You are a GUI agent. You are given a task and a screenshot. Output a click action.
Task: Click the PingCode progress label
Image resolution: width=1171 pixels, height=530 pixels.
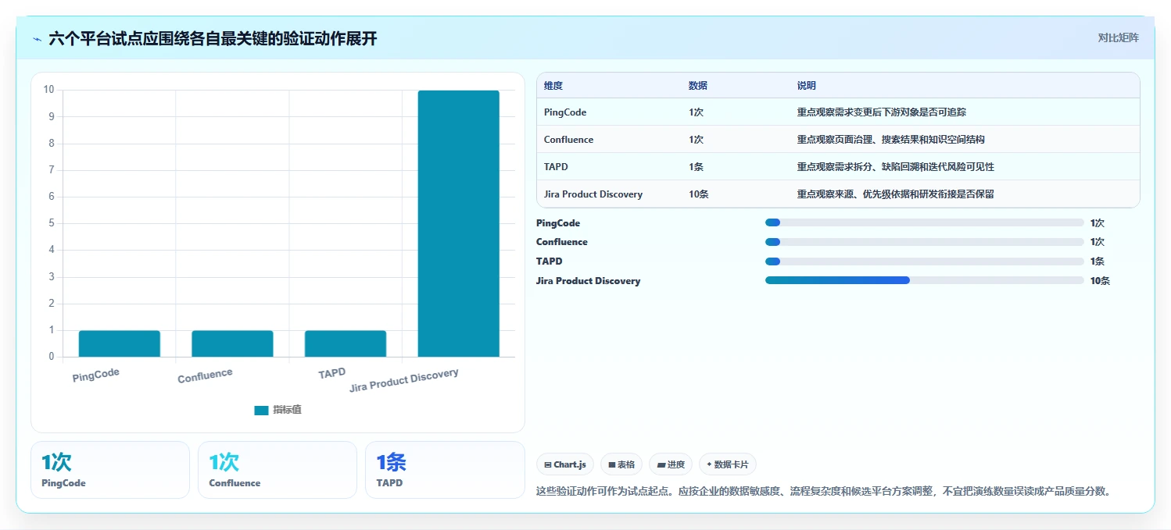coord(558,223)
